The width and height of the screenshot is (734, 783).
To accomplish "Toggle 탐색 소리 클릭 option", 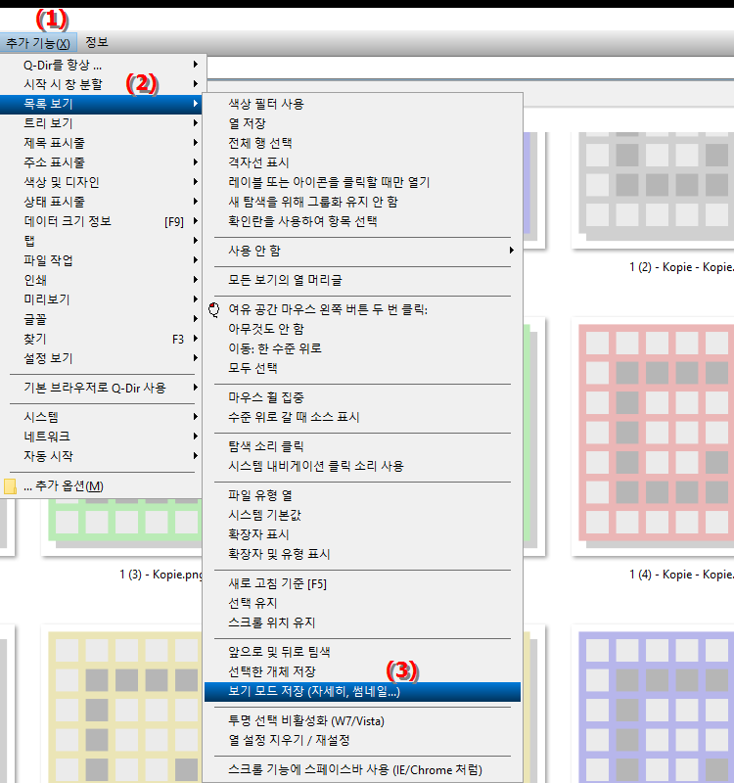I will 362,446.
